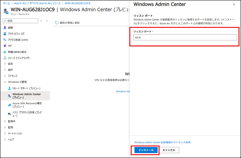Image resolution: width=241 pixels, height=158 pixels.
Task: Click the キャンセル button
Action: pos(169,150)
